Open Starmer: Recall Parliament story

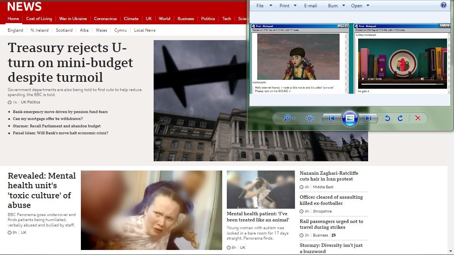point(57,126)
